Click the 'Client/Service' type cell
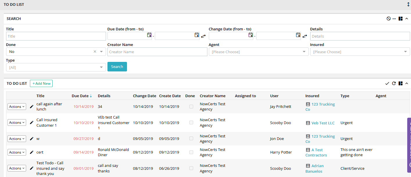 click(352, 168)
